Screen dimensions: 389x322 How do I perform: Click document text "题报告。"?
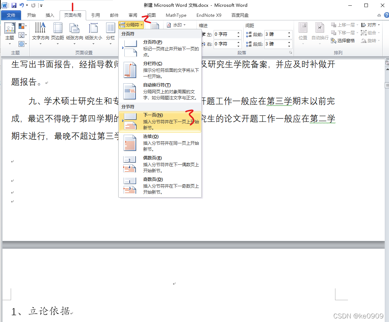[x=26, y=82]
